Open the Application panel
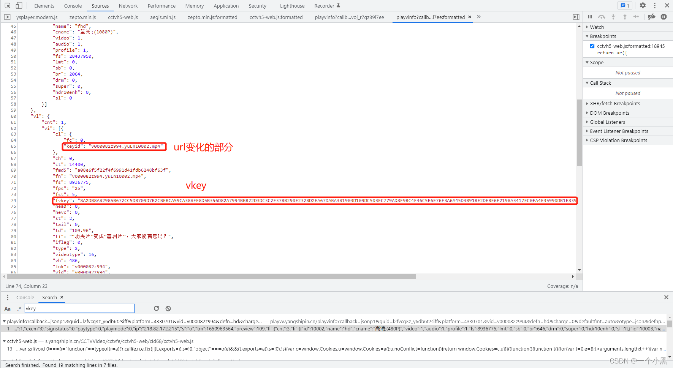 [226, 6]
